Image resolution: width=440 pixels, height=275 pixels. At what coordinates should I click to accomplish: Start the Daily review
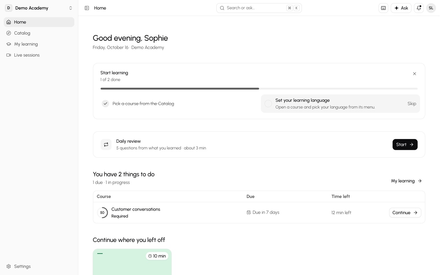405,145
